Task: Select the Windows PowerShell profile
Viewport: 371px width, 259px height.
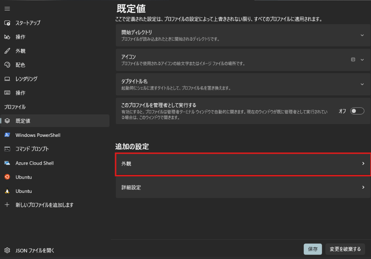Action: pos(55,135)
